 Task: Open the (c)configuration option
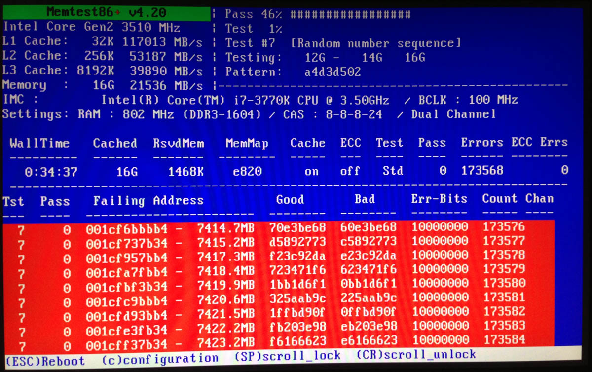(x=160, y=359)
